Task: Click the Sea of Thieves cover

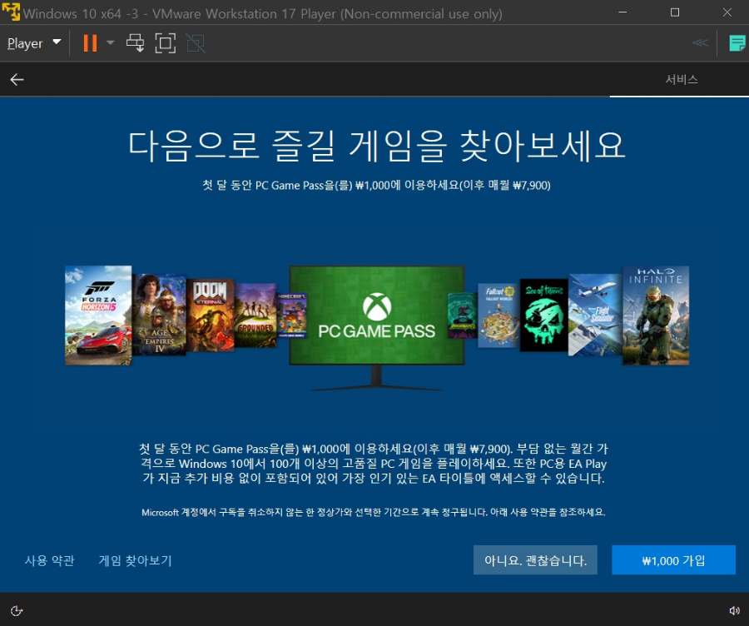Action: 544,315
